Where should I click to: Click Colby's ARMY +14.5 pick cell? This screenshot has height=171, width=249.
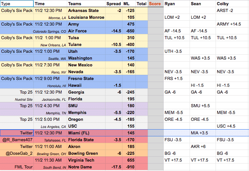[232, 24]
